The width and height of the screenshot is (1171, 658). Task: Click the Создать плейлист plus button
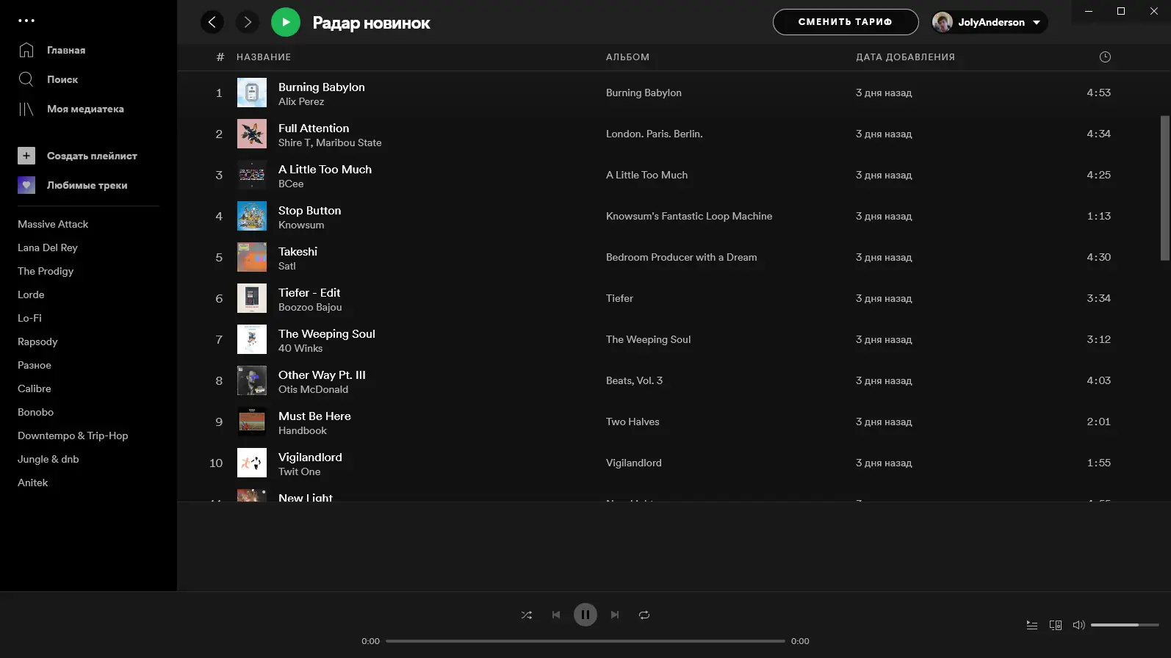[x=26, y=156]
